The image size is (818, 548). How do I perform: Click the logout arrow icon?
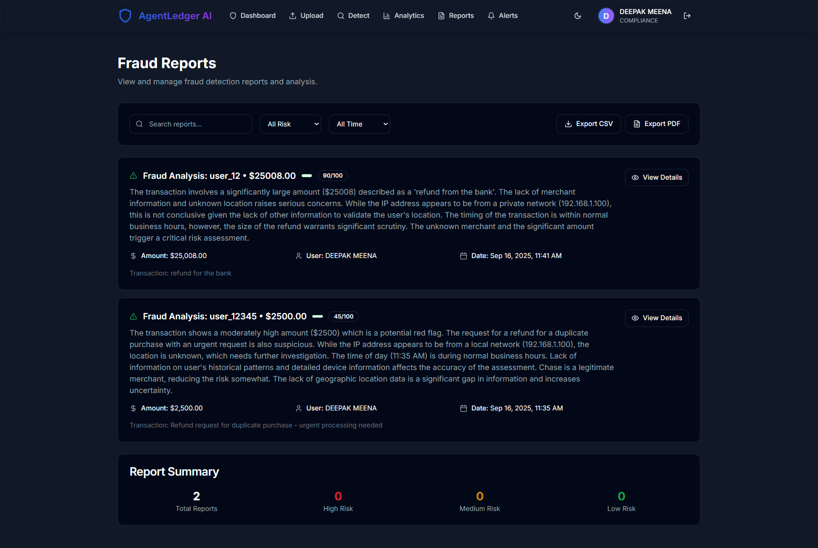[x=687, y=16]
